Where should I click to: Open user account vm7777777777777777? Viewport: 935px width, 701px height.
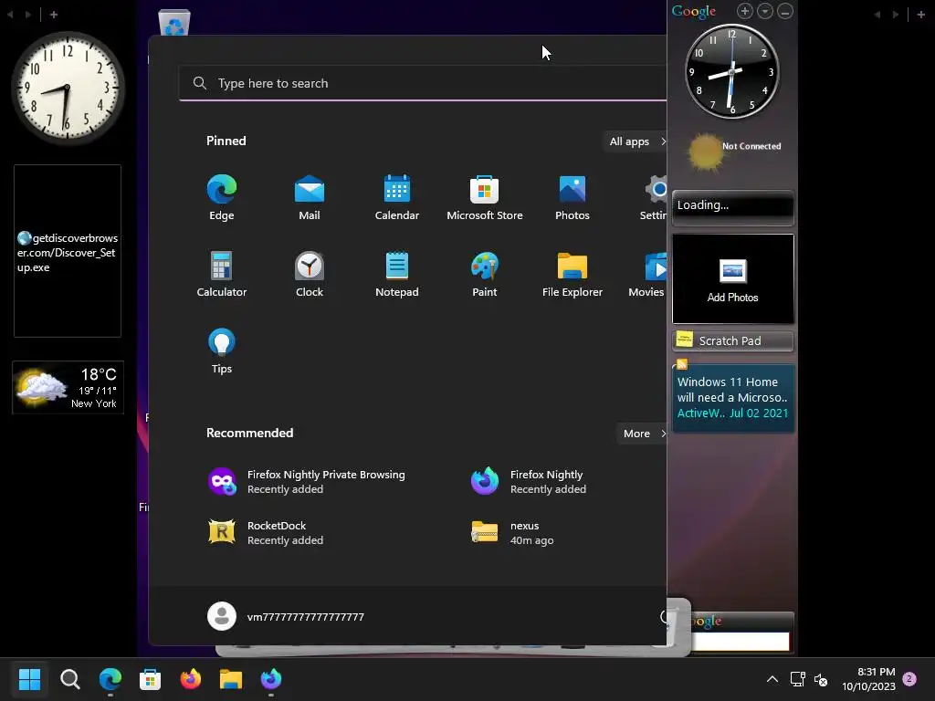(286, 616)
